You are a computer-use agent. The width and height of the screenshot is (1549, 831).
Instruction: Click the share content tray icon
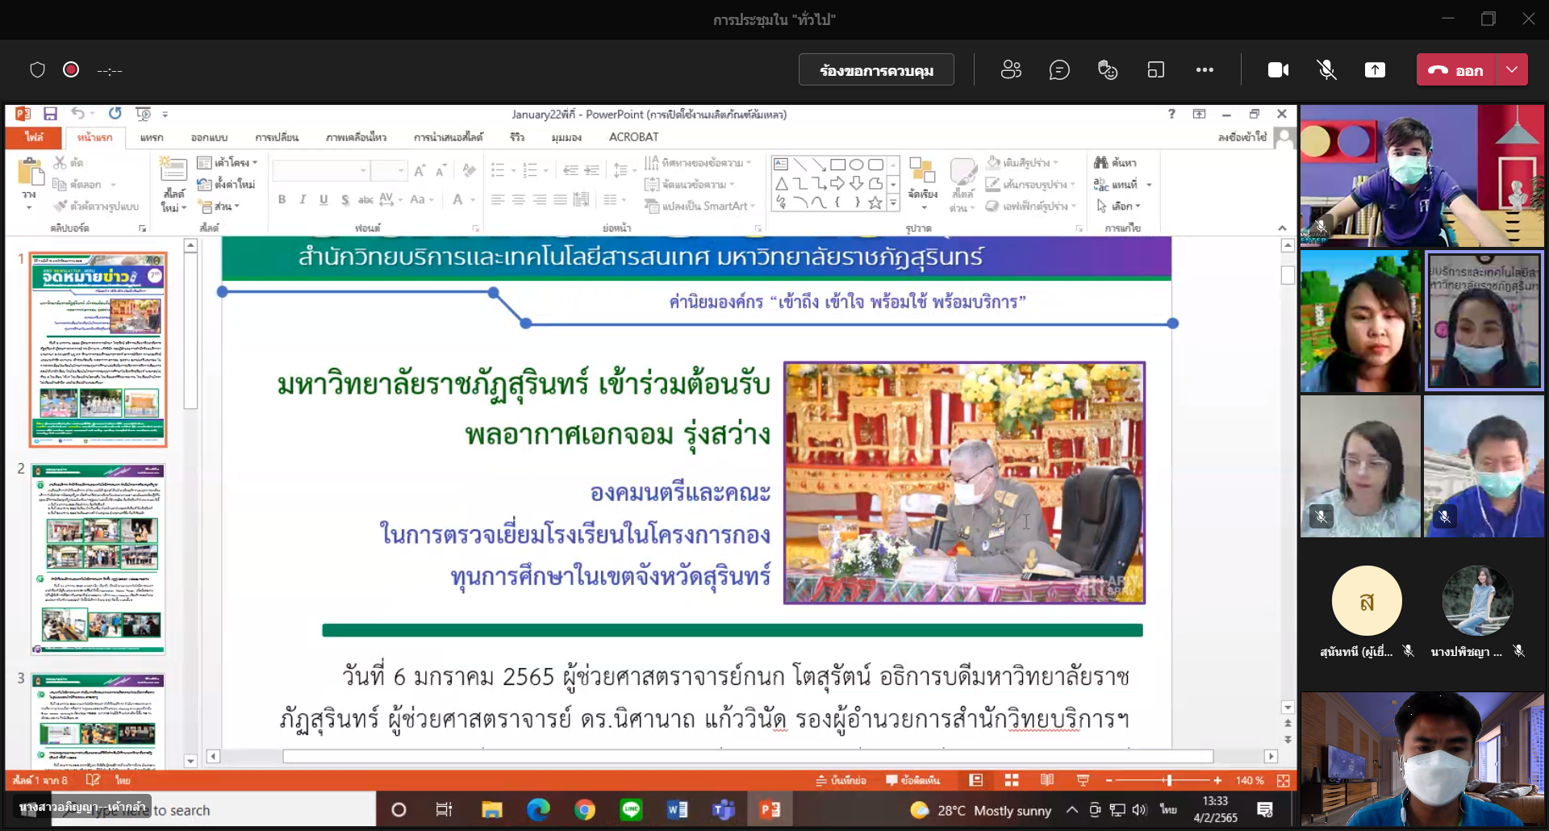(1375, 70)
